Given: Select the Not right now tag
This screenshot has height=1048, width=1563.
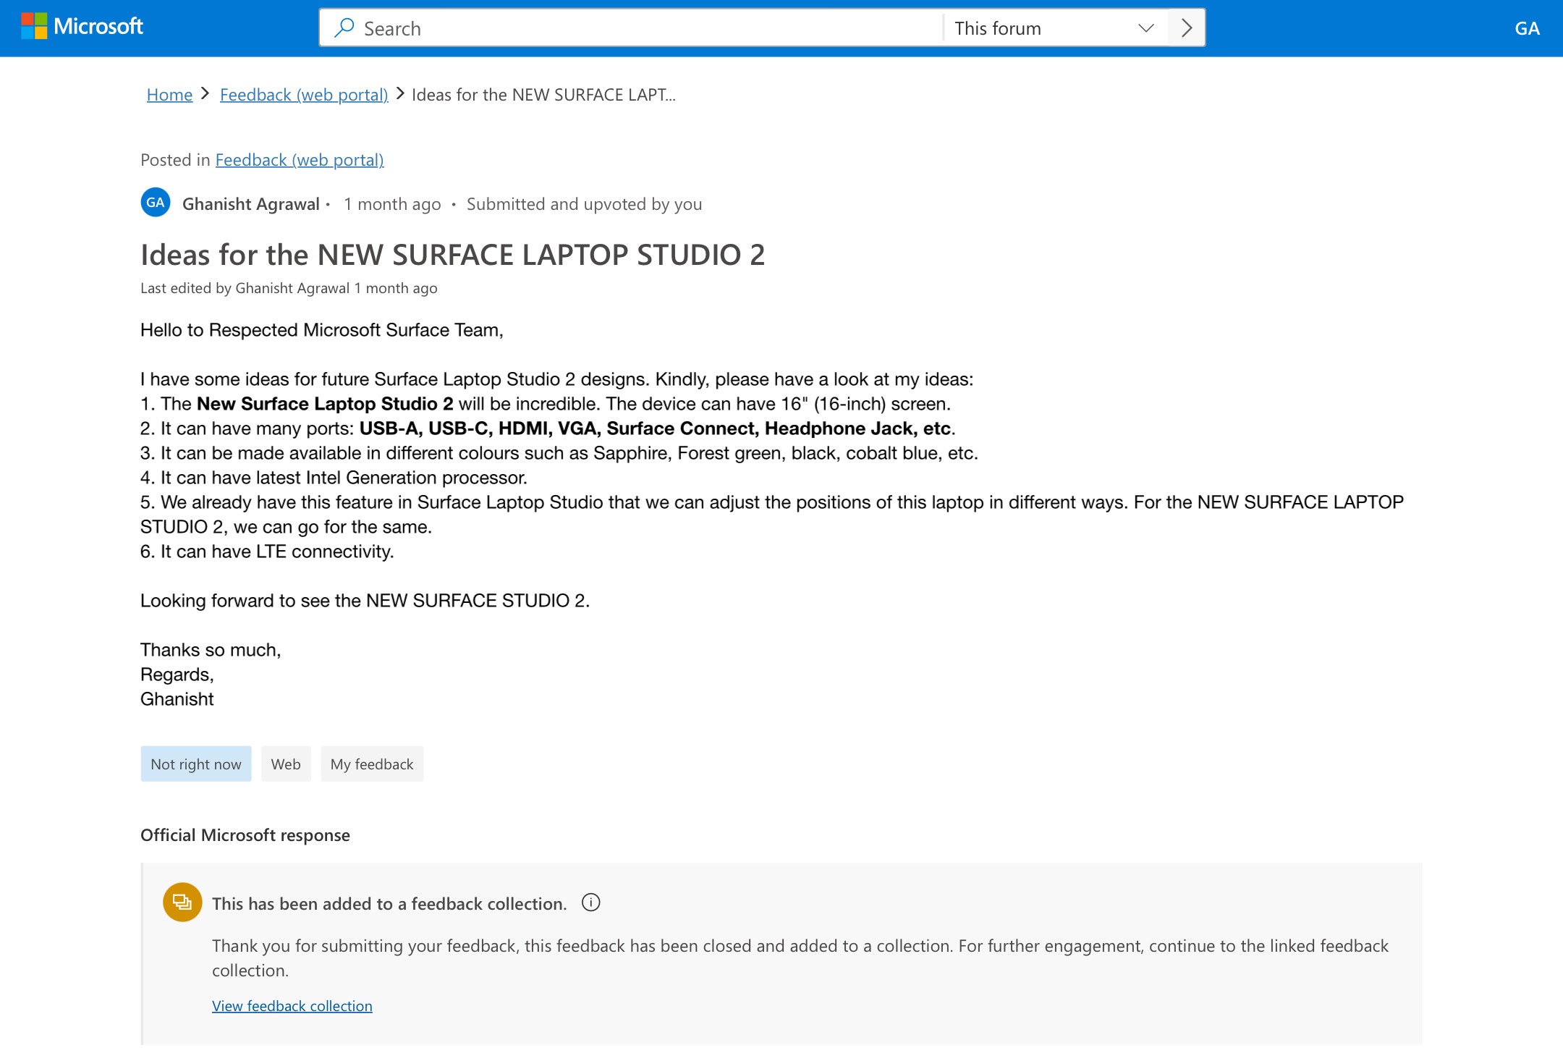Looking at the screenshot, I should (196, 764).
